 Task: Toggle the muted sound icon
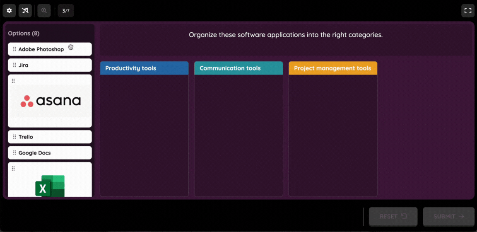point(25,11)
